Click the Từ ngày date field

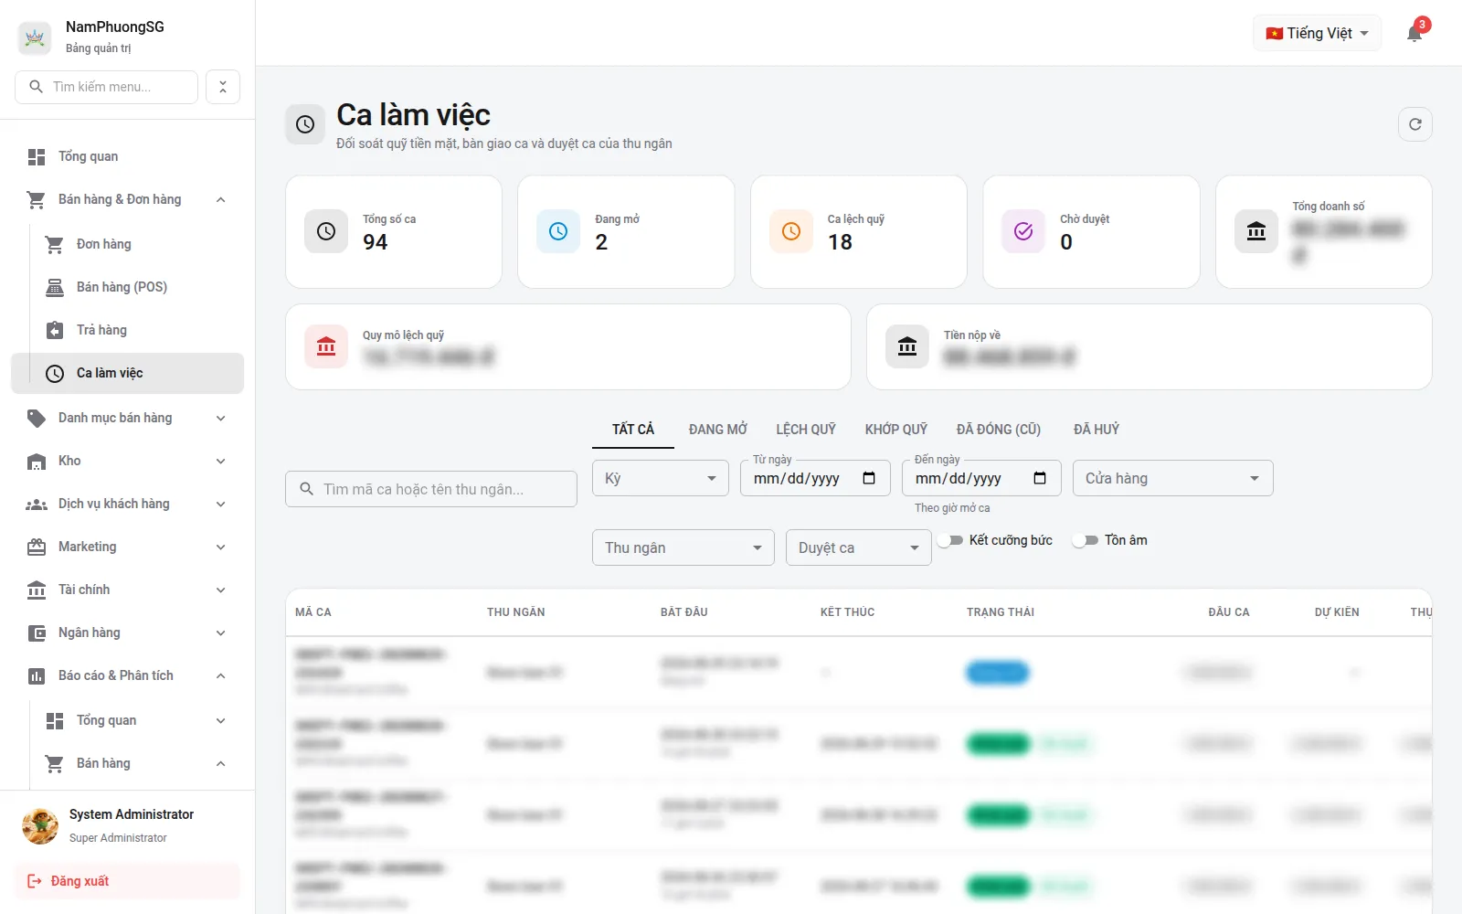(x=815, y=478)
